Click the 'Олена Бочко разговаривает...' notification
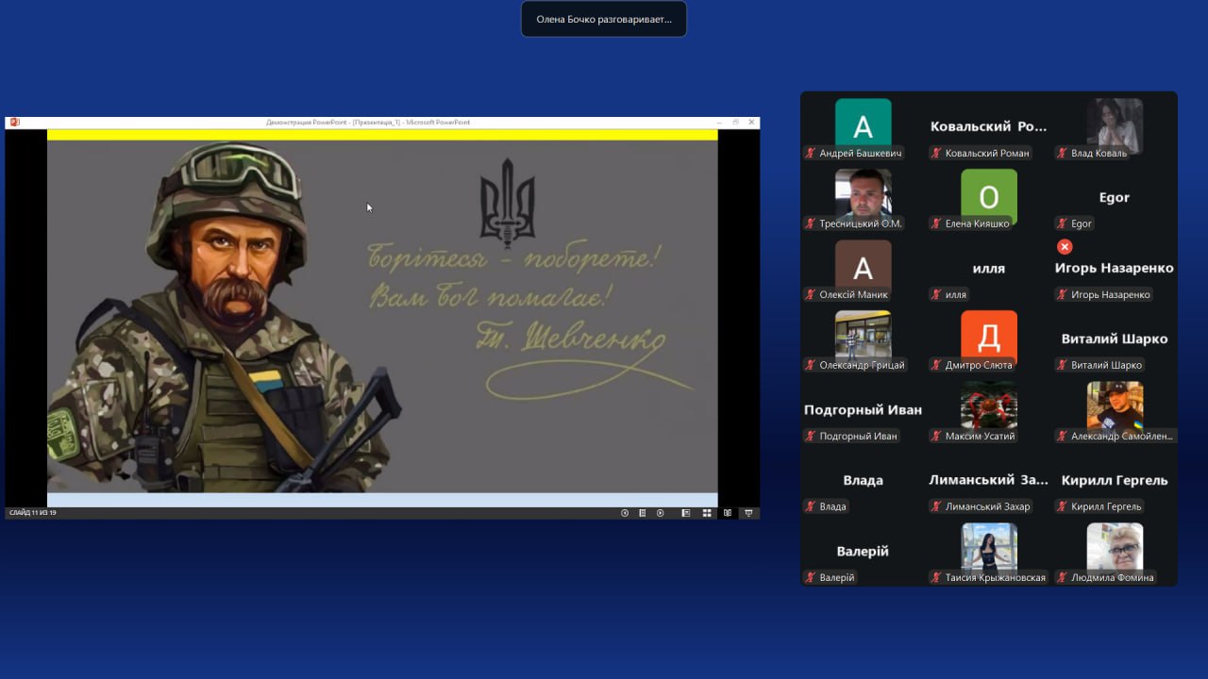 pyautogui.click(x=604, y=19)
